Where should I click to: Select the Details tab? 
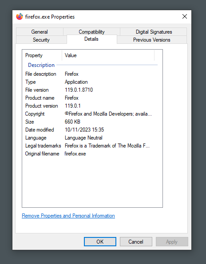(91, 39)
